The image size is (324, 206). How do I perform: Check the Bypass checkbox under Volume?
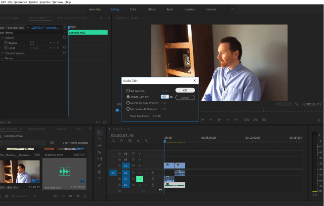point(32,43)
